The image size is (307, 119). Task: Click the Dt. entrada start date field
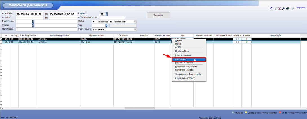point(30,14)
